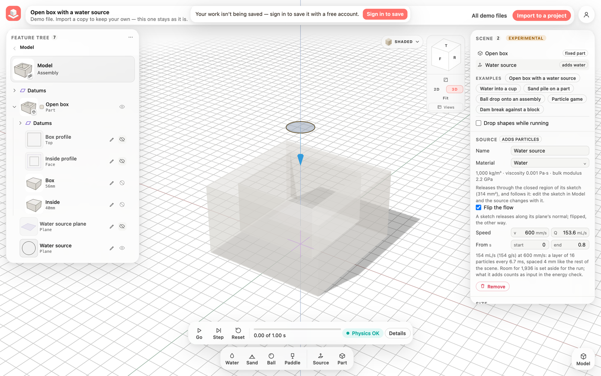The height and width of the screenshot is (376, 601).
Task: Select the Sand tool
Action: [252, 359]
